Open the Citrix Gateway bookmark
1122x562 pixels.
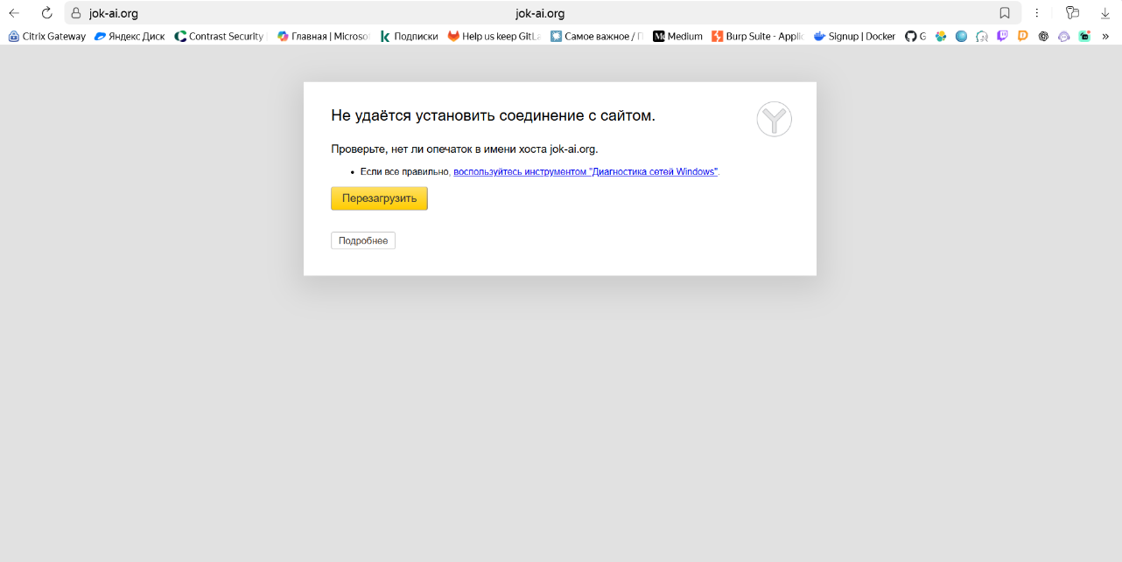coord(47,37)
